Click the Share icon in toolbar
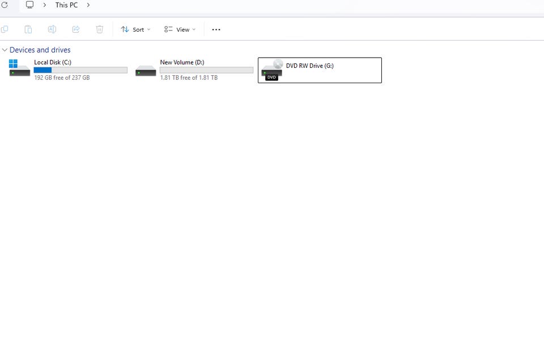 click(x=75, y=29)
